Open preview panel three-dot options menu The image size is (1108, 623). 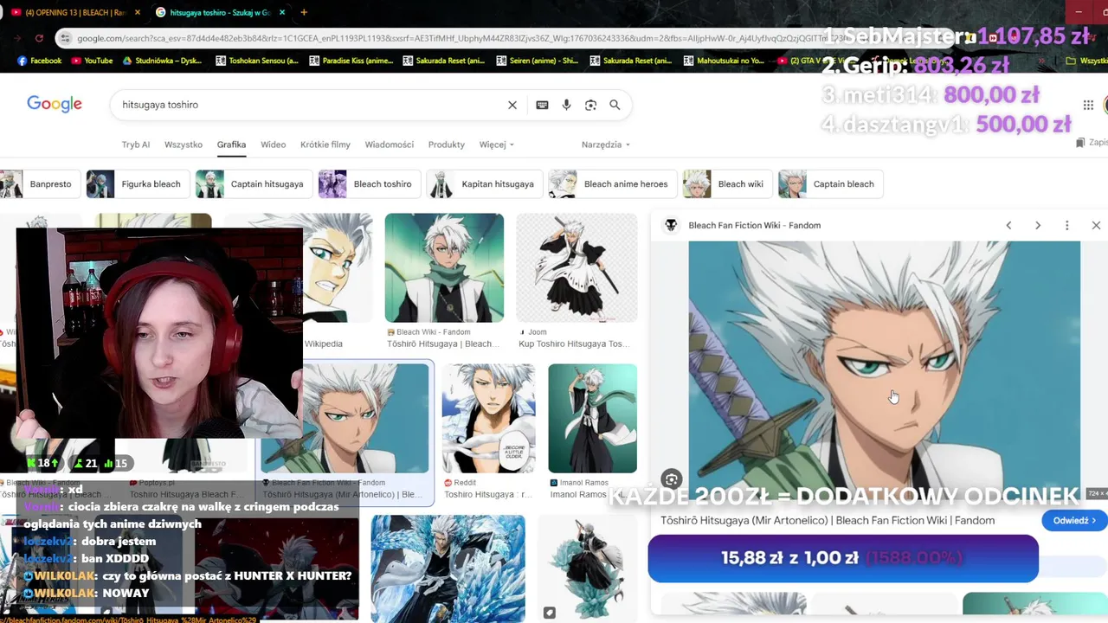tap(1066, 225)
